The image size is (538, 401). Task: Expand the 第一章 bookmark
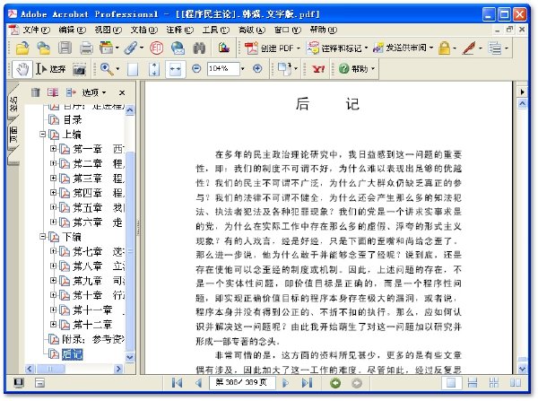pyautogui.click(x=53, y=149)
